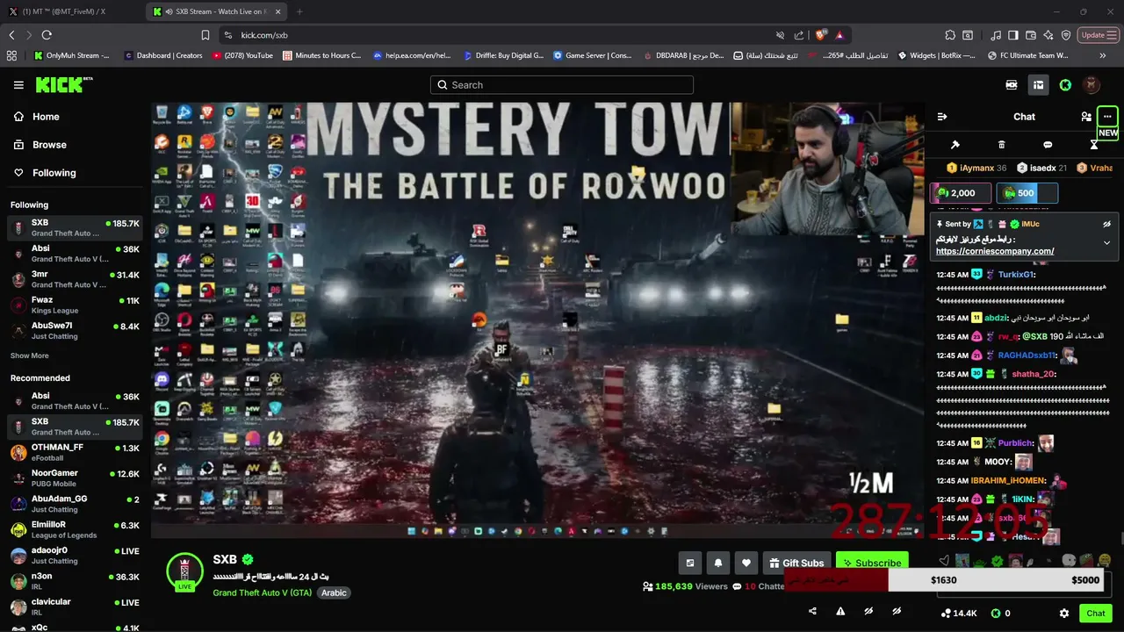The image size is (1124, 632).
Task: Click the page share icon in address bar
Action: click(x=798, y=35)
